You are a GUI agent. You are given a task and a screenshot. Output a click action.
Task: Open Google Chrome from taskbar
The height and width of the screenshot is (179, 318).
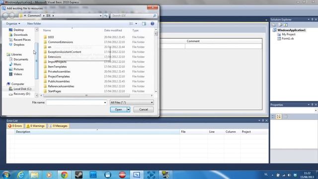64,175
